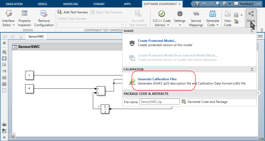The image size is (265, 141).
Task: Open the report icon beside View Code
Action: (x=236, y=15)
